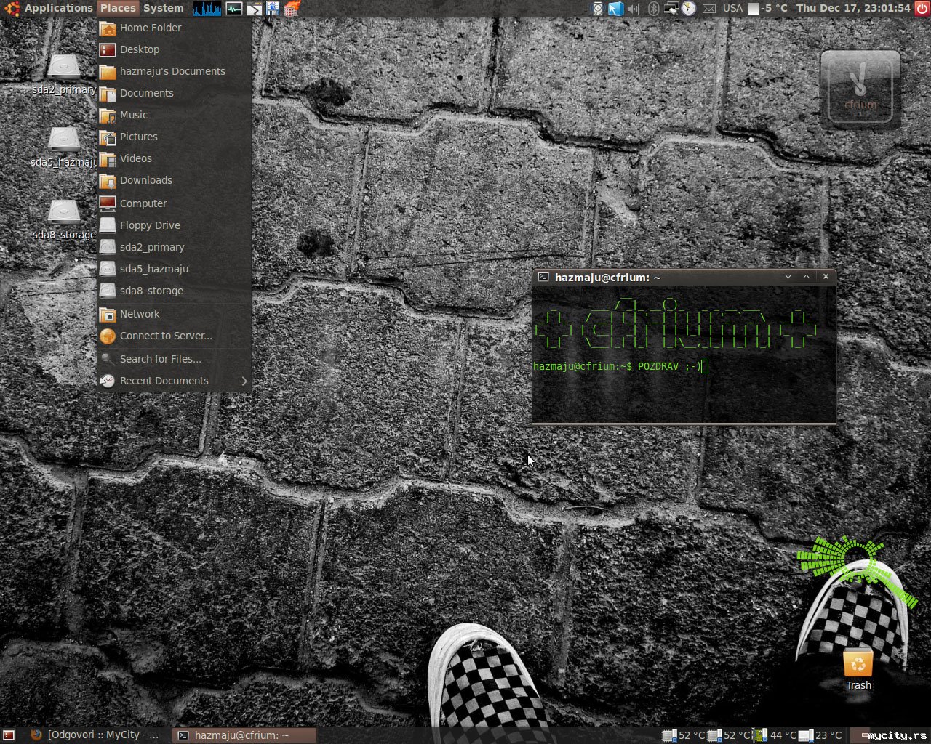Image resolution: width=931 pixels, height=744 pixels.
Task: Click the CPU frequency graph applet
Action: pos(207,8)
